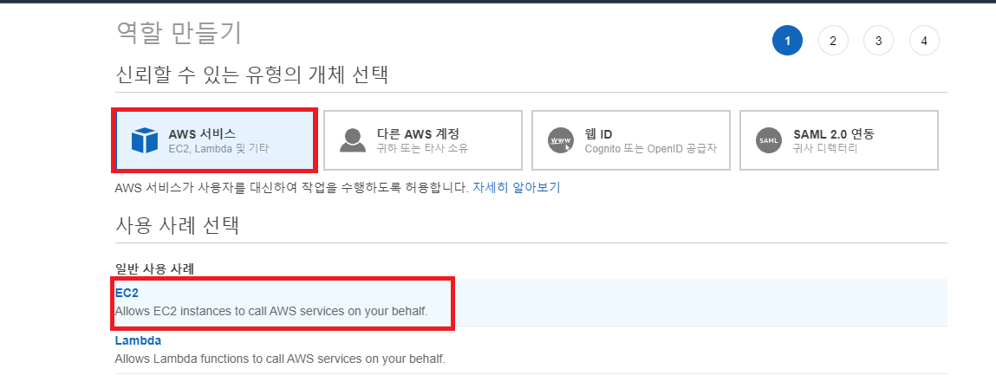Viewport: 996px width, 388px height.
Task: Click the Lambda functions description text
Action: pyautogui.click(x=280, y=359)
